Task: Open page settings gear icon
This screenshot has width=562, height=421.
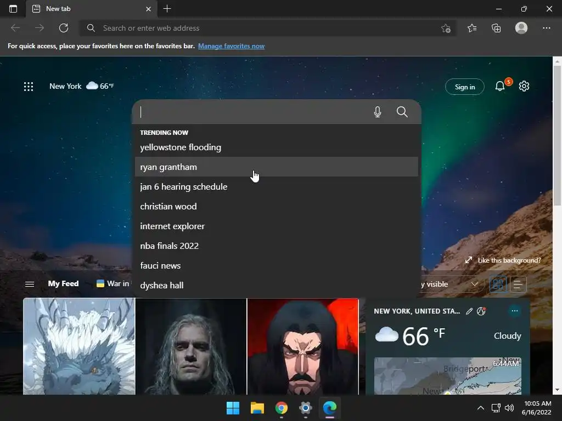Action: click(524, 86)
